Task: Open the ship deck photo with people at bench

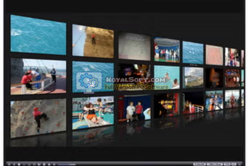Action: click(38, 76)
